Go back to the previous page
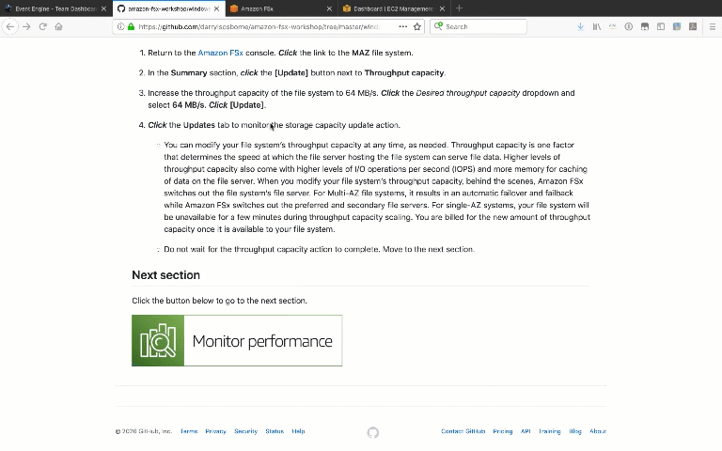 10,26
